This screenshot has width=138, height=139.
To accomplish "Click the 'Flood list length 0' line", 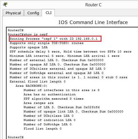I will 42,129.
